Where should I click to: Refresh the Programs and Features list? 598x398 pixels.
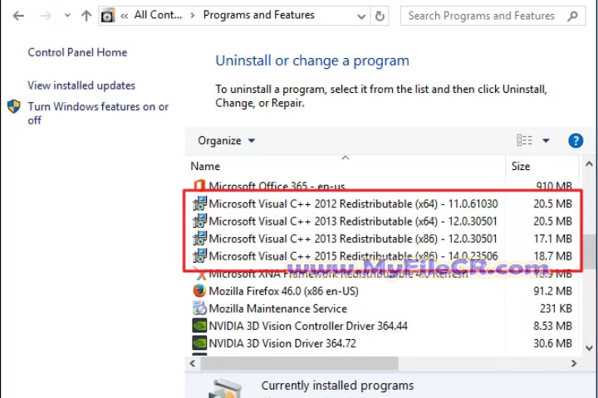(380, 16)
